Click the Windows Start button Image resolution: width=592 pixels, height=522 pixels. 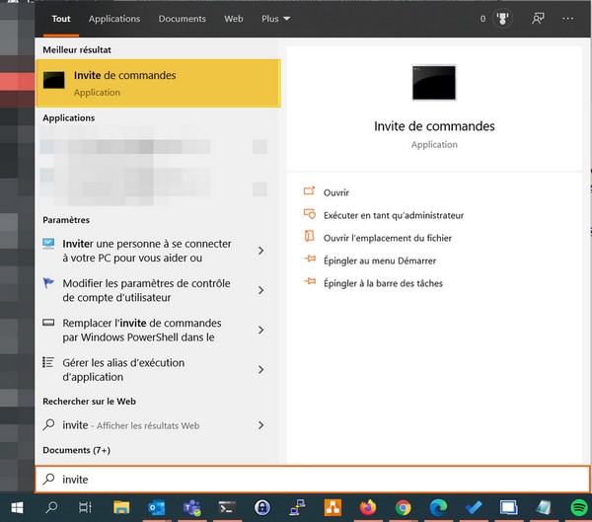[x=17, y=507]
